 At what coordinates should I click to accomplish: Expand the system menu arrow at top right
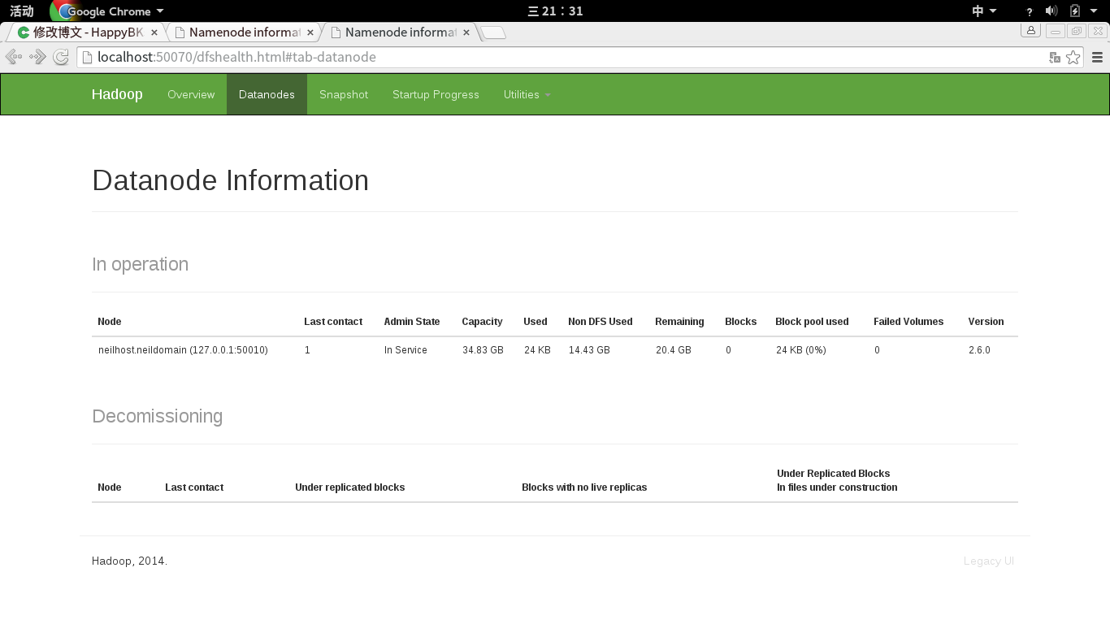point(1095,11)
